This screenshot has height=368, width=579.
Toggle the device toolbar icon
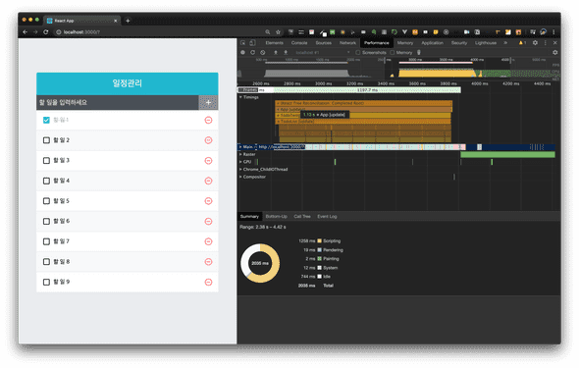[x=252, y=43]
